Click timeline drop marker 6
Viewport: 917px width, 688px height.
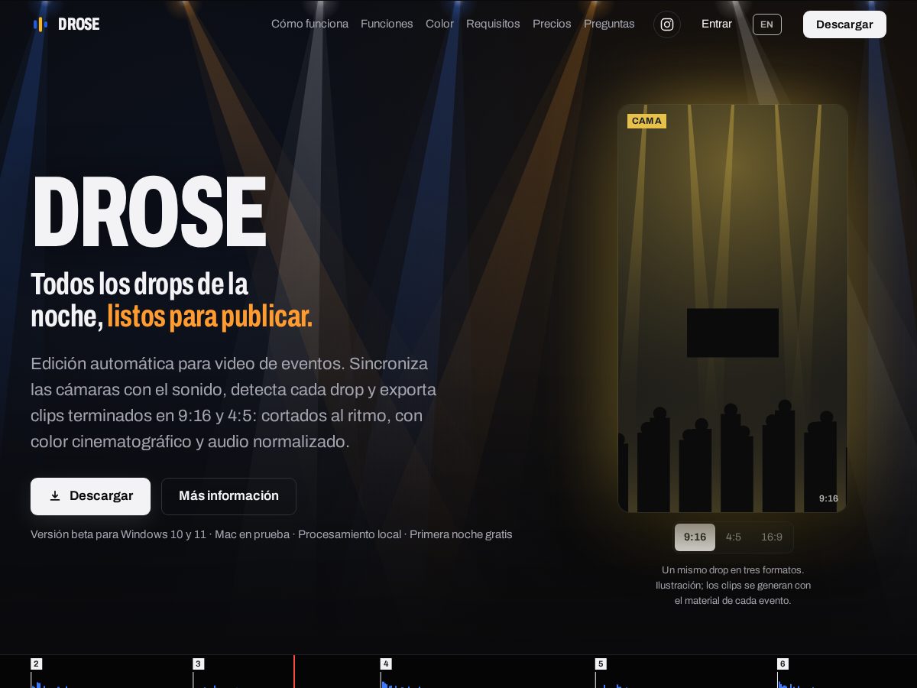pos(783,664)
